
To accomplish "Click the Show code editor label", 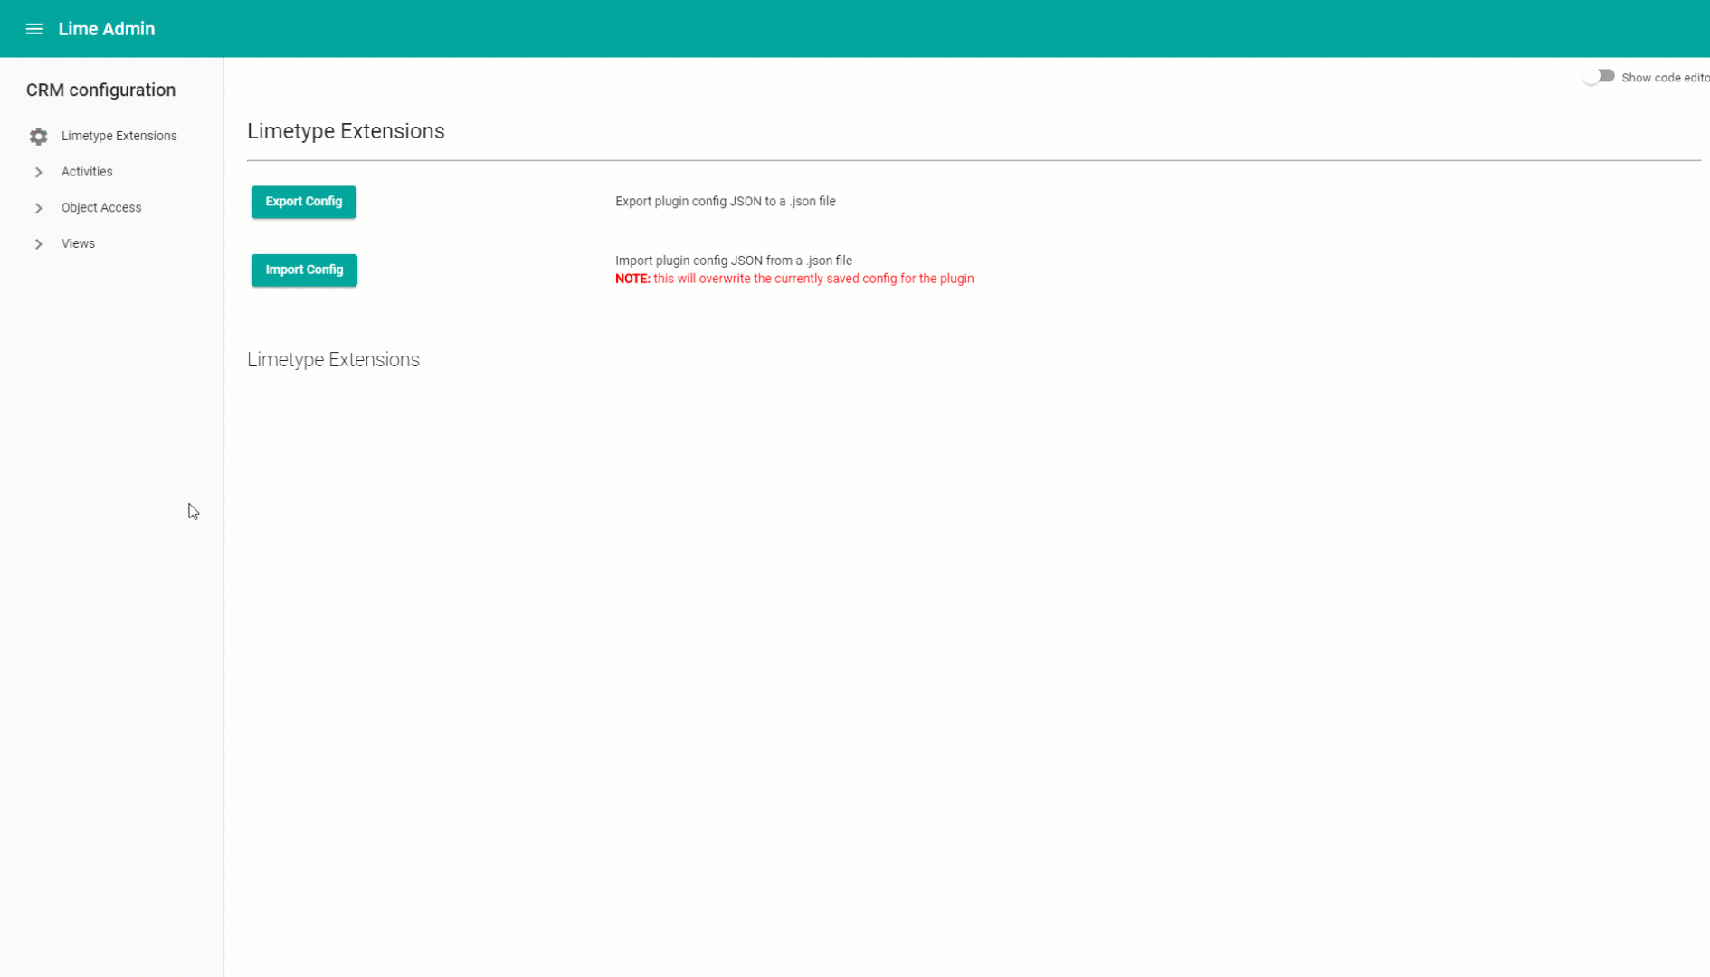I will (x=1664, y=78).
